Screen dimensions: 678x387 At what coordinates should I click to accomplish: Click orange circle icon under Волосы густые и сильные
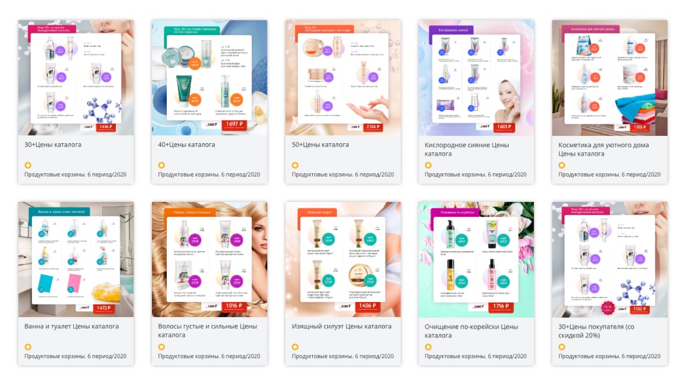pyautogui.click(x=161, y=347)
